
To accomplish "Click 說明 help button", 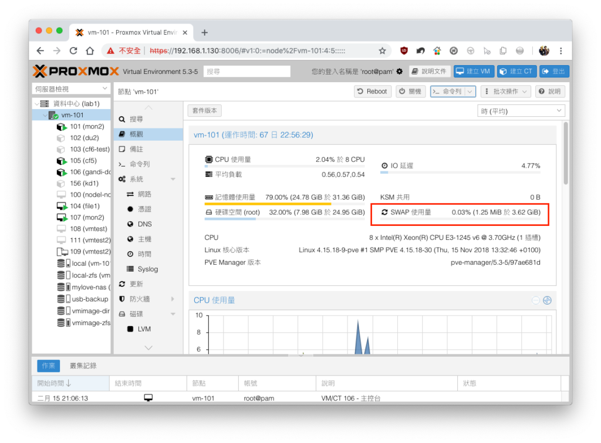I will (550, 91).
